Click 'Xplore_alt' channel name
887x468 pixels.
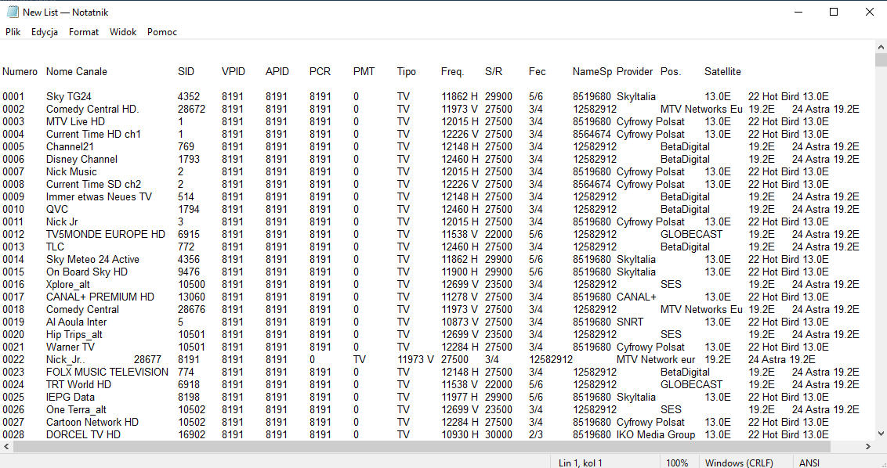click(x=68, y=284)
